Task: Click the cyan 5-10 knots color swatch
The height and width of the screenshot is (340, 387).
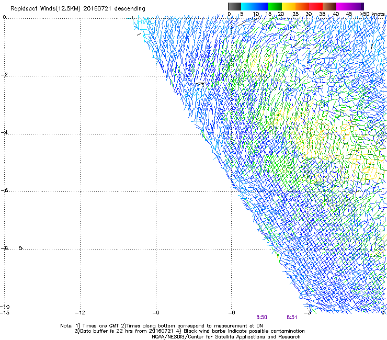Action: point(247,6)
